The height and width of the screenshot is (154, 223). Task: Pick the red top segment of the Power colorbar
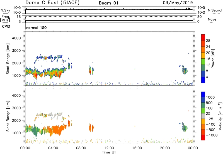click(x=203, y=38)
